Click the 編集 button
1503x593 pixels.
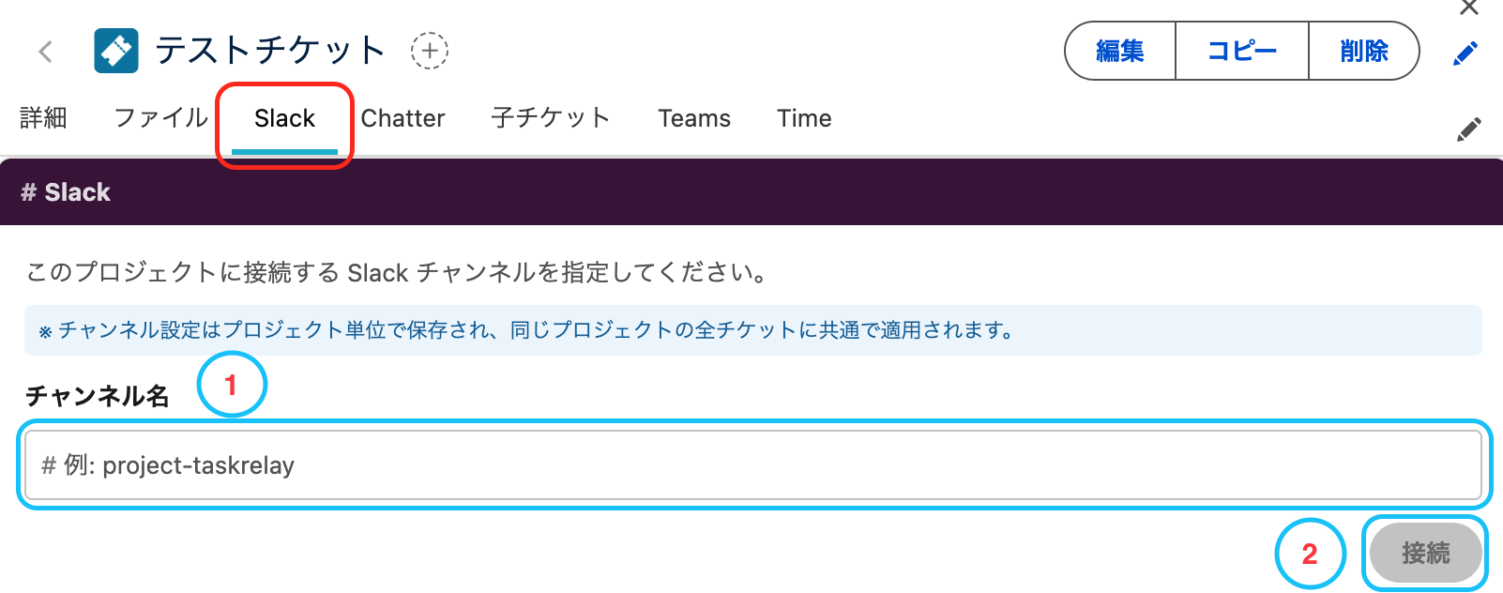[1120, 51]
